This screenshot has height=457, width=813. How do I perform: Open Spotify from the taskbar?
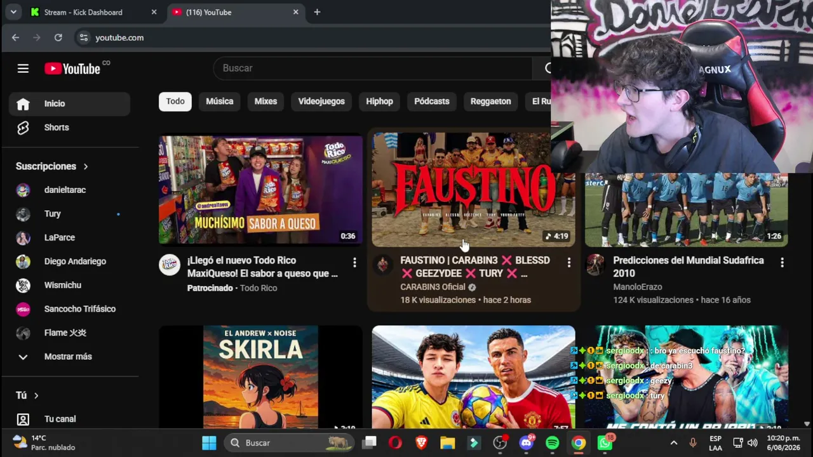(x=553, y=442)
